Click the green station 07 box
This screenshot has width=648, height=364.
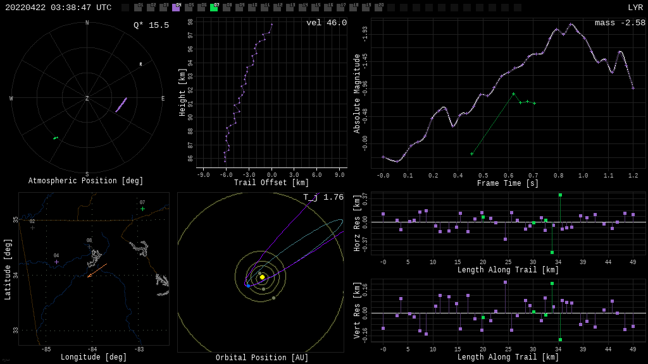click(214, 8)
